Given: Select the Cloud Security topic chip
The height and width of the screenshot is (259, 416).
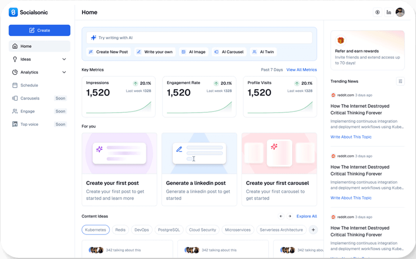Looking at the screenshot, I should (x=202, y=230).
